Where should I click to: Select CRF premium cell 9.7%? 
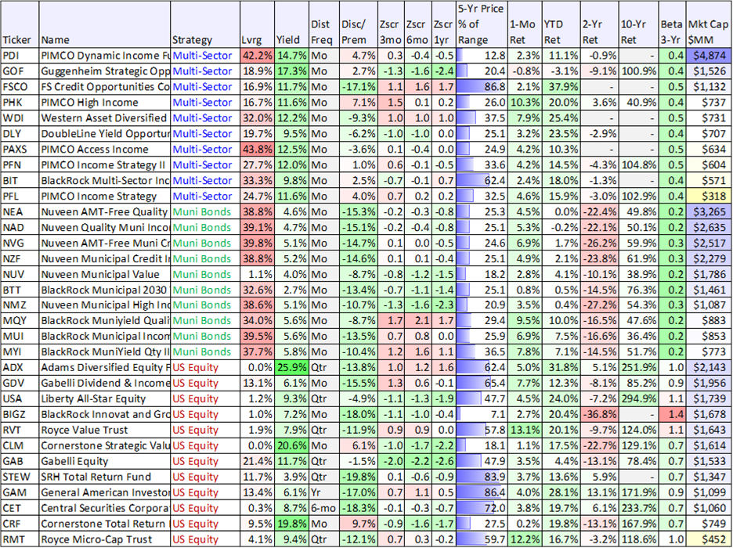pos(358,524)
